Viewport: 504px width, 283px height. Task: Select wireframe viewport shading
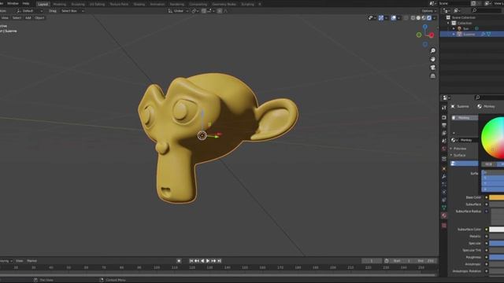(x=413, y=18)
